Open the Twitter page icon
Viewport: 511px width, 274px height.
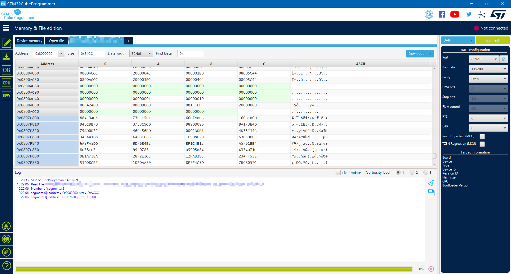(x=469, y=14)
